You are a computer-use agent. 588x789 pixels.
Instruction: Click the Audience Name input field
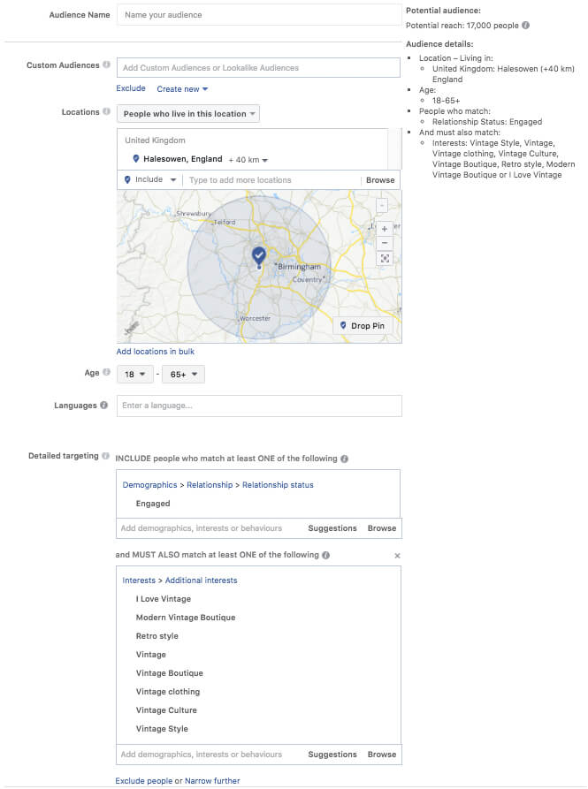click(x=259, y=15)
